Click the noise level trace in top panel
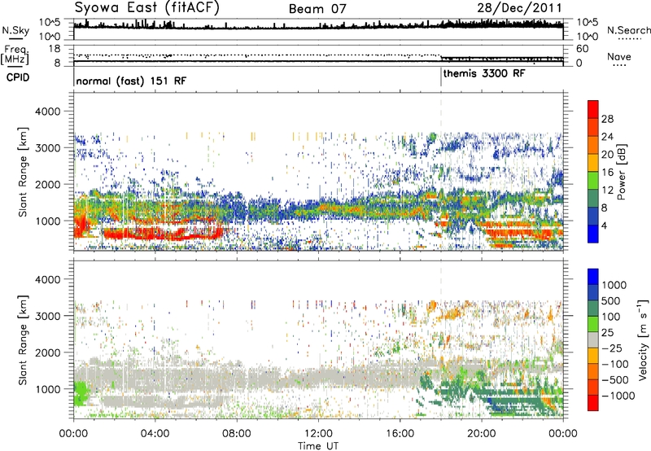The height and width of the screenshot is (451, 651). pos(318,27)
